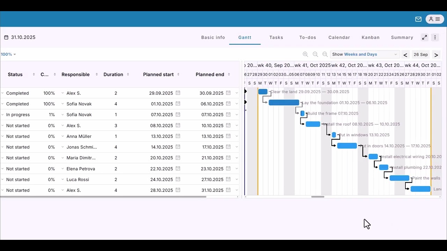Open date picker for planned start 20.10.2025
Image resolution: width=447 pixels, height=251 pixels.
(x=178, y=158)
